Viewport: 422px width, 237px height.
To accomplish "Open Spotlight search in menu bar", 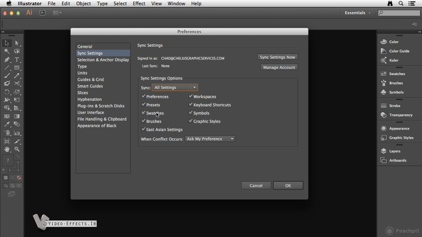I will coord(401,3).
